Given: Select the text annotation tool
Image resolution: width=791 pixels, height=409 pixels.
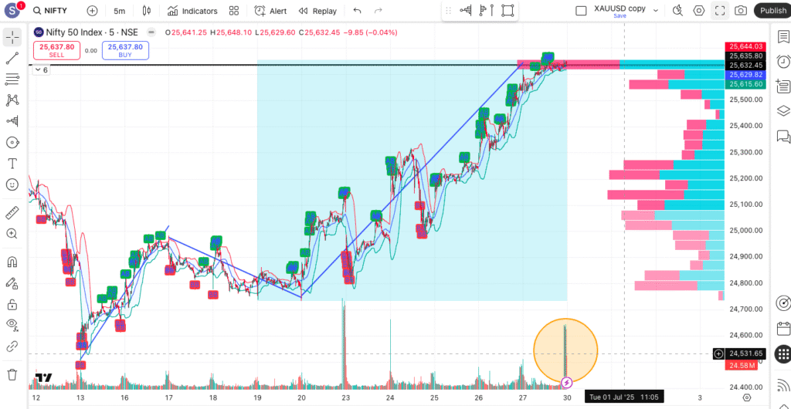Looking at the screenshot, I should pos(12,164).
